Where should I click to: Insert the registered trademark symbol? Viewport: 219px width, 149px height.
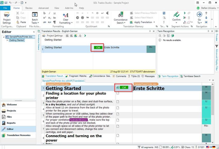coord(82,18)
